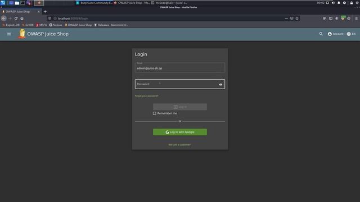Launch the terminal from the top panel
This screenshot has height=202, width=360.
coord(22,3)
